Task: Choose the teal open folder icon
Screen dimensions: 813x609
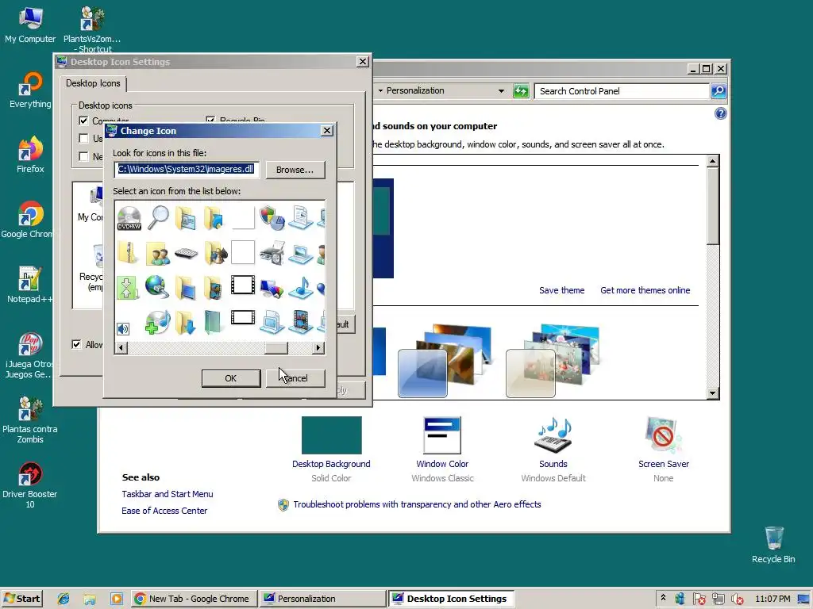Action: tap(213, 322)
